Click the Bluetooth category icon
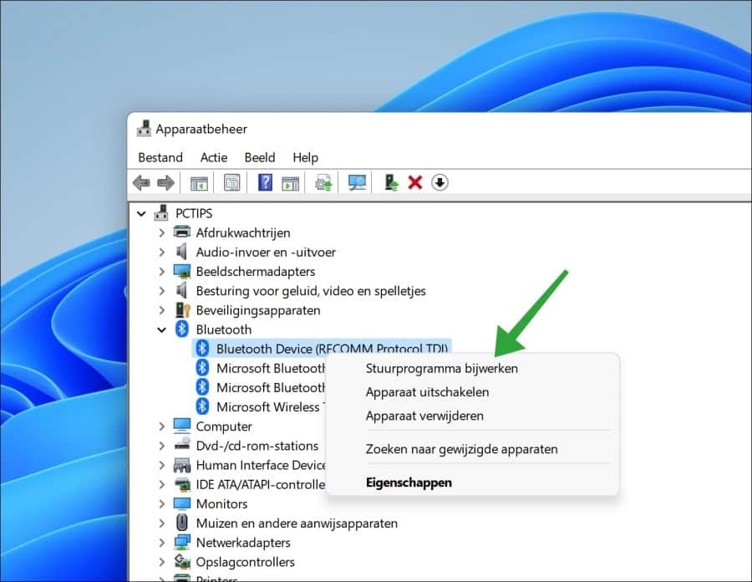 pyautogui.click(x=182, y=329)
